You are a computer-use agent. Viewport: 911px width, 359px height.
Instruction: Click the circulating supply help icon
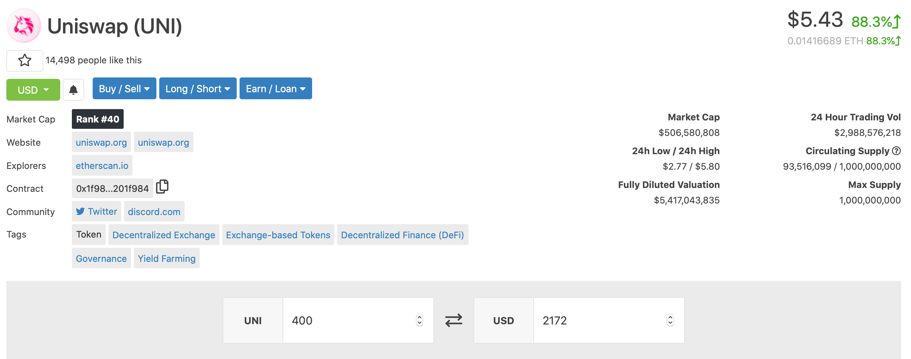[896, 151]
